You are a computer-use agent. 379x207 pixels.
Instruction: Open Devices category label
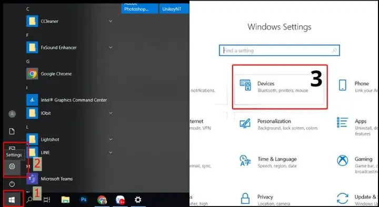point(266,84)
